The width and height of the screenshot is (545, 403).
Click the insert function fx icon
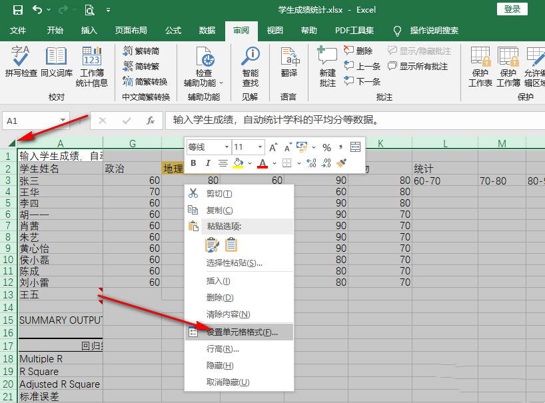(x=150, y=121)
